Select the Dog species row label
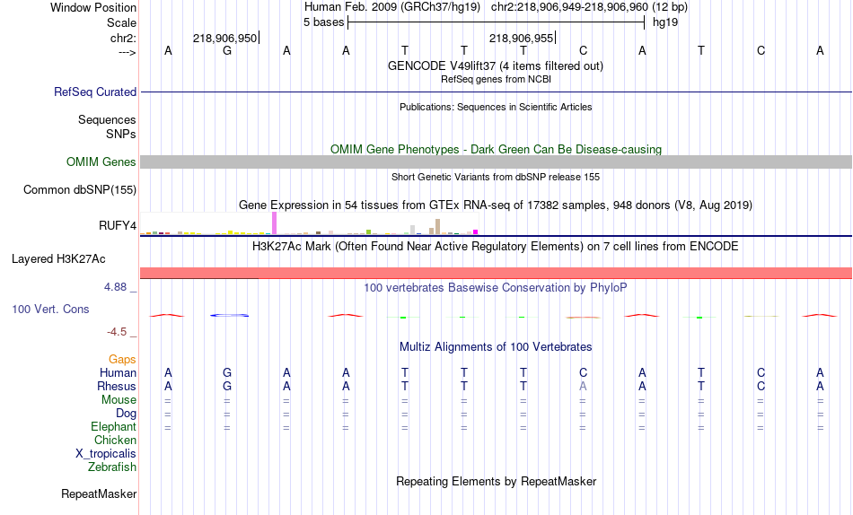This screenshot has height=515, width=853. click(x=126, y=414)
